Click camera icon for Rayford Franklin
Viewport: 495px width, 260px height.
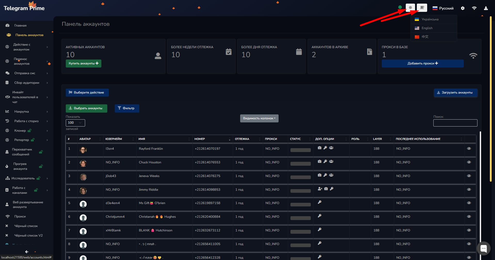(x=320, y=148)
